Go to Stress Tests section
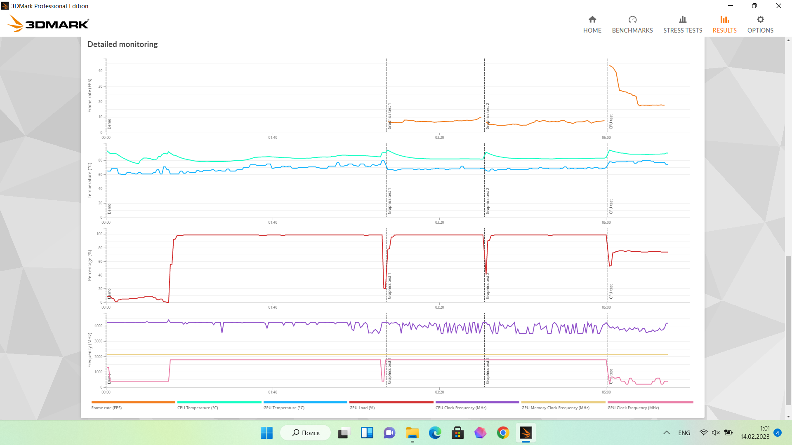Screen dimensions: 792x445 682,25
